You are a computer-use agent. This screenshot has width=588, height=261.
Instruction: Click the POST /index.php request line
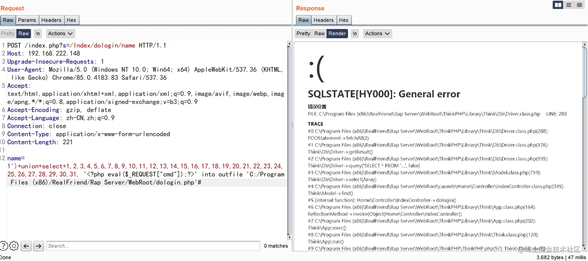pyautogui.click(x=87, y=45)
